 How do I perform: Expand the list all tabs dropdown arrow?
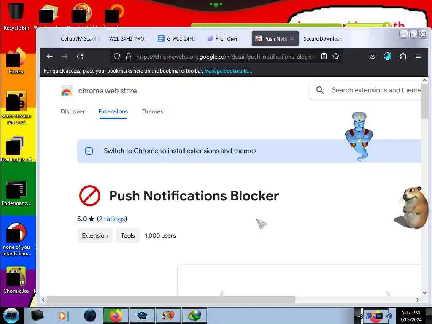(373, 38)
